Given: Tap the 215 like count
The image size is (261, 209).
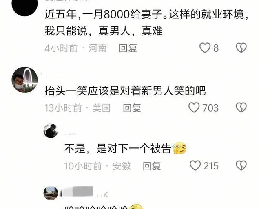Looking at the screenshot, I should point(211,166).
